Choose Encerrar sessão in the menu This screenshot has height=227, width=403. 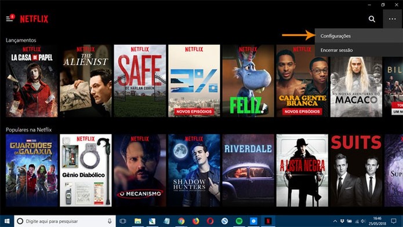pos(359,50)
